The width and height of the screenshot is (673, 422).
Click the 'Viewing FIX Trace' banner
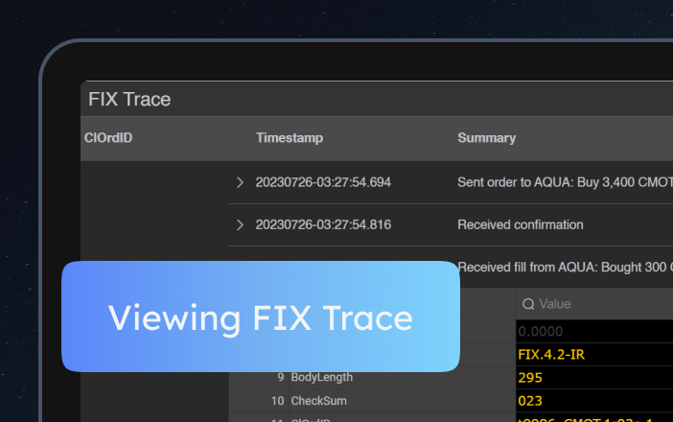click(x=261, y=316)
